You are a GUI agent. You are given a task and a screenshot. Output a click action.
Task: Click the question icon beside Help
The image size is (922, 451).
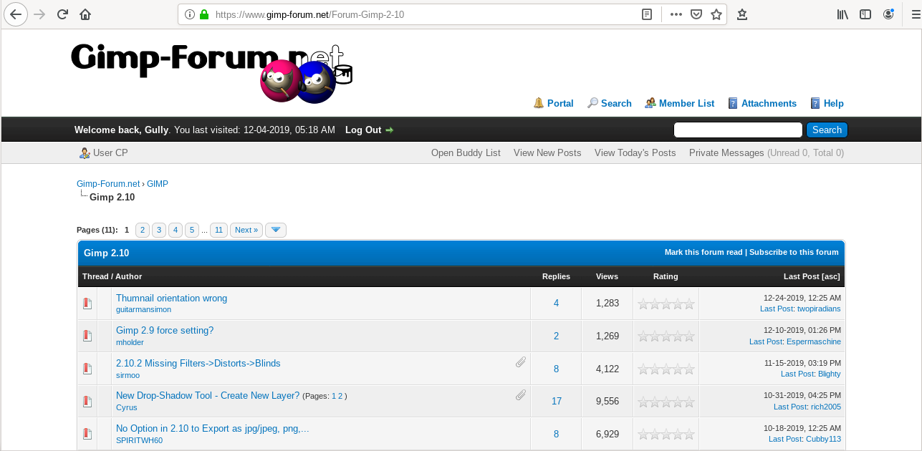[815, 103]
